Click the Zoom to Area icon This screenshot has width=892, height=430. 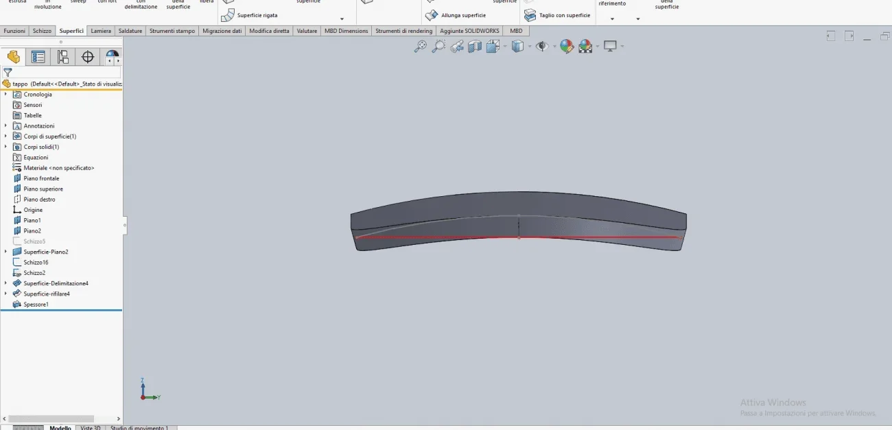pyautogui.click(x=438, y=46)
